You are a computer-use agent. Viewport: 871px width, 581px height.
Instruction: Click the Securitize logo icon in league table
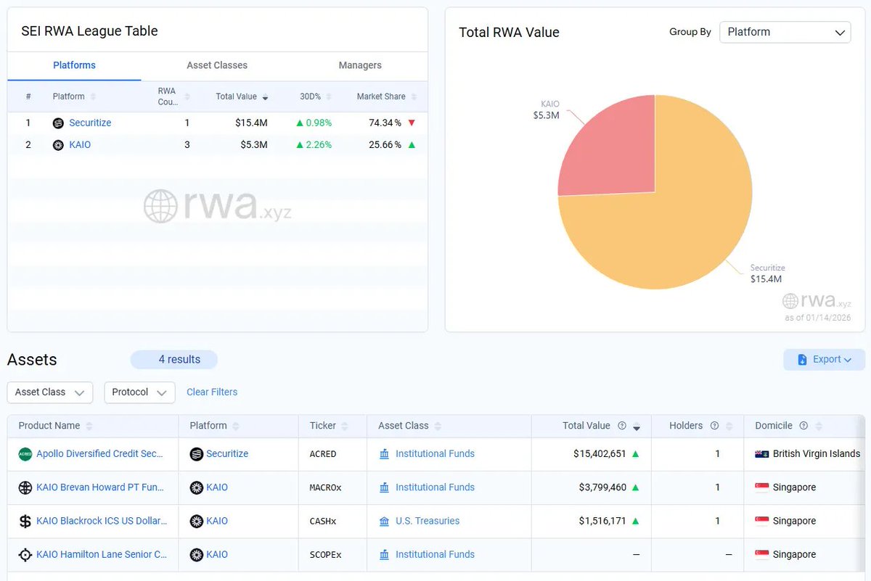pyautogui.click(x=58, y=123)
